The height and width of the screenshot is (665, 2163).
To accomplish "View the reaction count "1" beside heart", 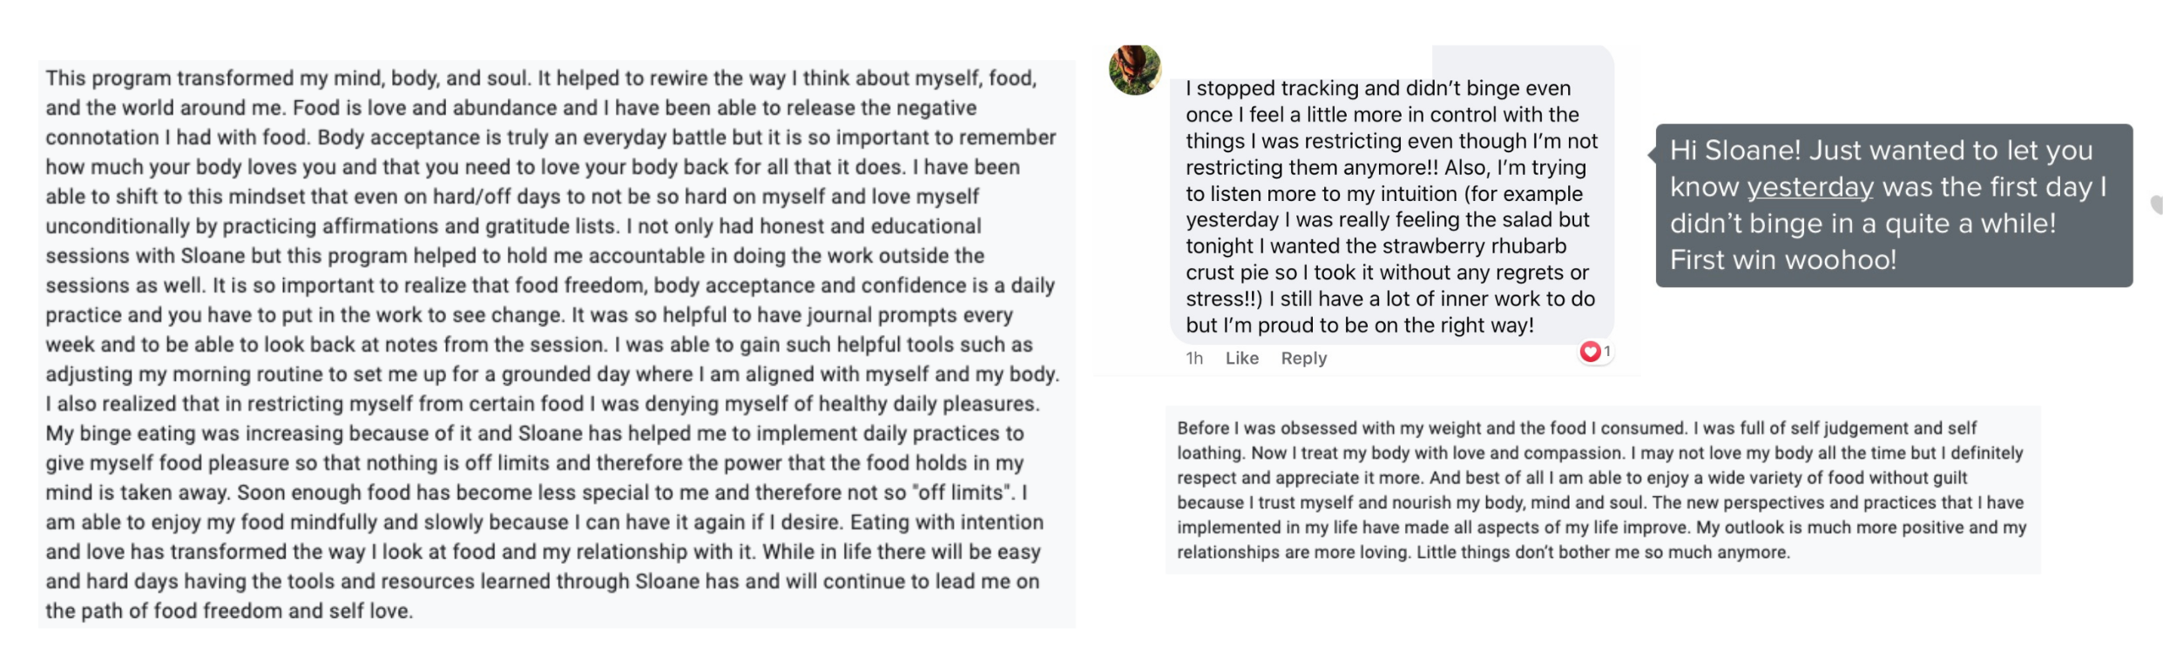I will coord(1607,351).
